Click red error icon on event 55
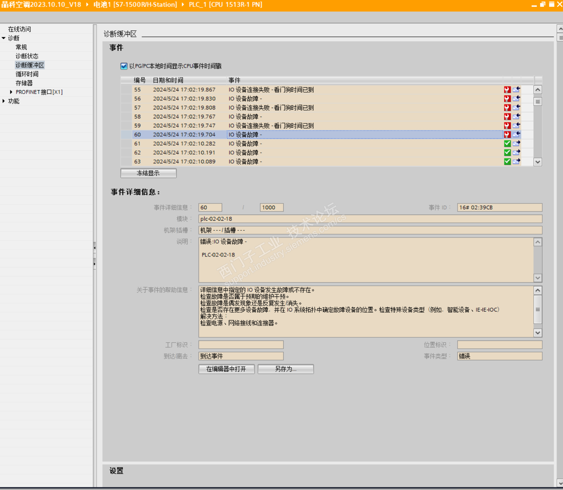 (x=507, y=90)
